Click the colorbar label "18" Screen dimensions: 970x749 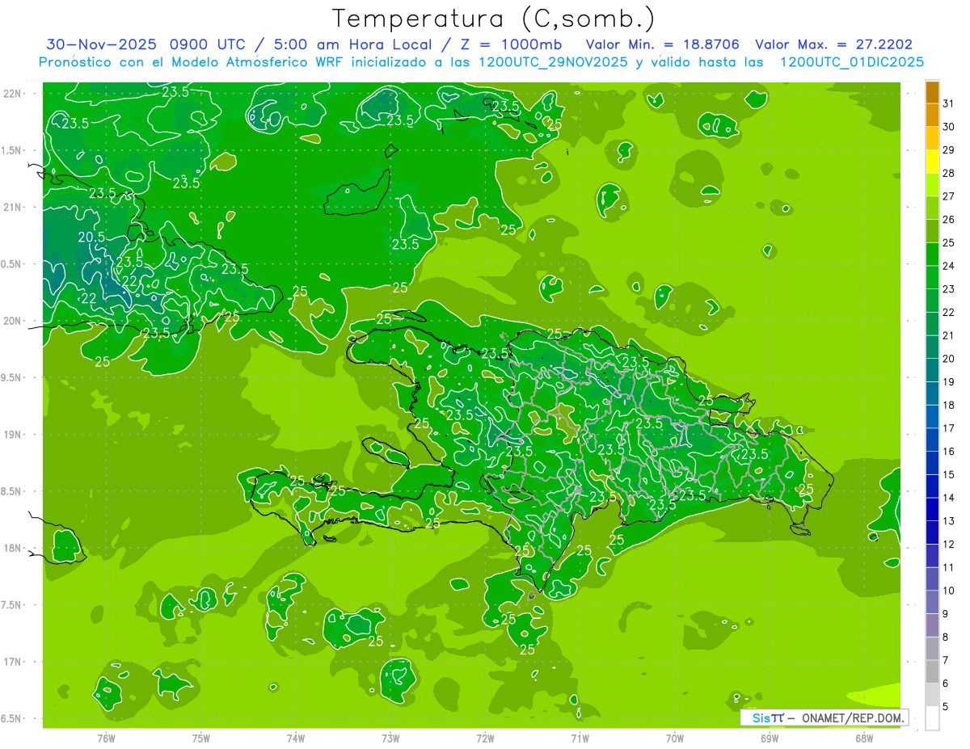(x=949, y=405)
